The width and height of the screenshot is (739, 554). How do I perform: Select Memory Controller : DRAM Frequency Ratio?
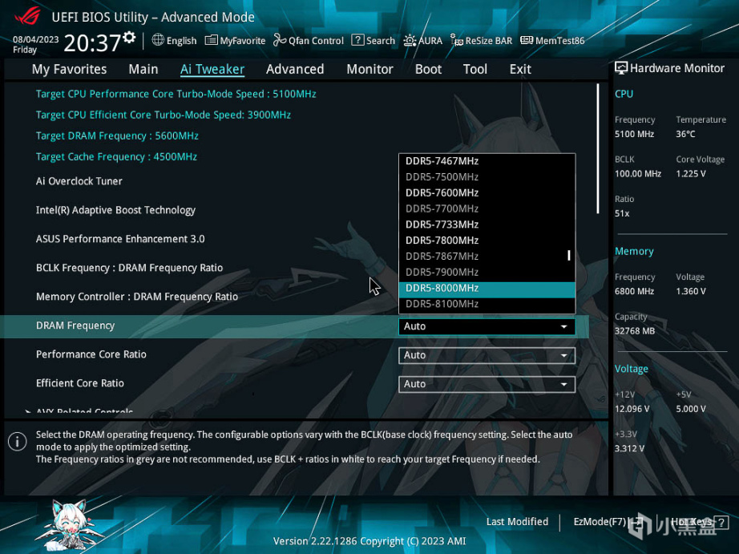pyautogui.click(x=137, y=297)
